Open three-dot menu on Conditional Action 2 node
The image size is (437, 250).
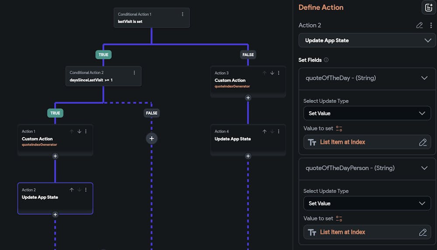click(x=134, y=73)
